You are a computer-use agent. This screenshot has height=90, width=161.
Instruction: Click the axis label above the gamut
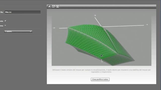tap(95, 15)
